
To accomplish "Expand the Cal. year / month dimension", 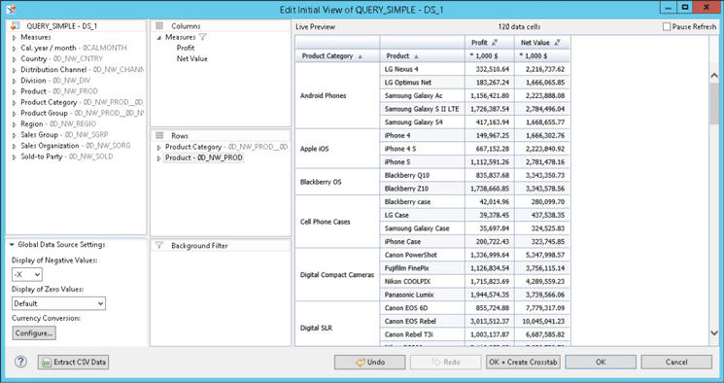I will click(15, 48).
